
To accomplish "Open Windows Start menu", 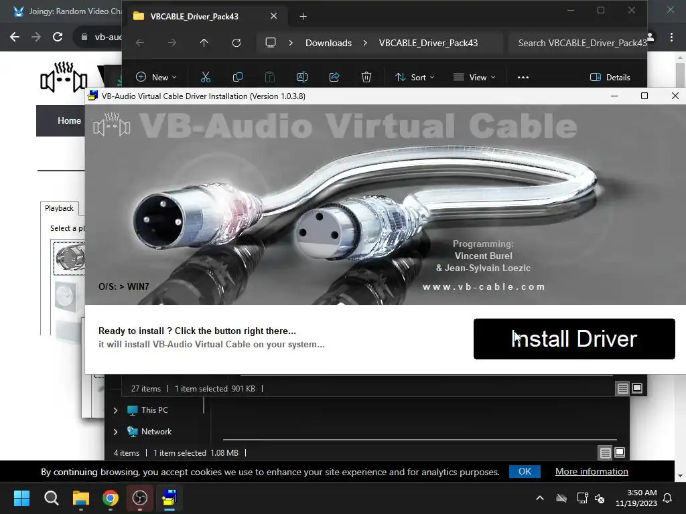I will tap(21, 498).
